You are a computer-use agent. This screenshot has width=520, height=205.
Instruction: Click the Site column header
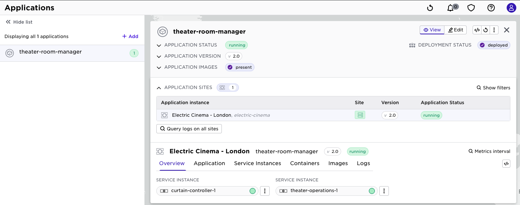click(359, 102)
